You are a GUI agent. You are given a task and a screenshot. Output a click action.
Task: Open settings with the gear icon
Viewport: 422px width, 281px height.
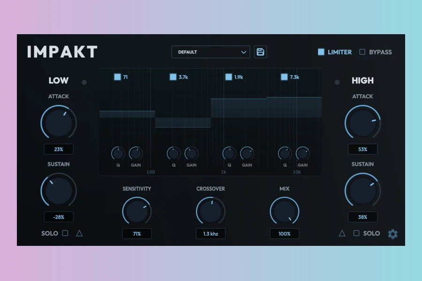coord(392,234)
